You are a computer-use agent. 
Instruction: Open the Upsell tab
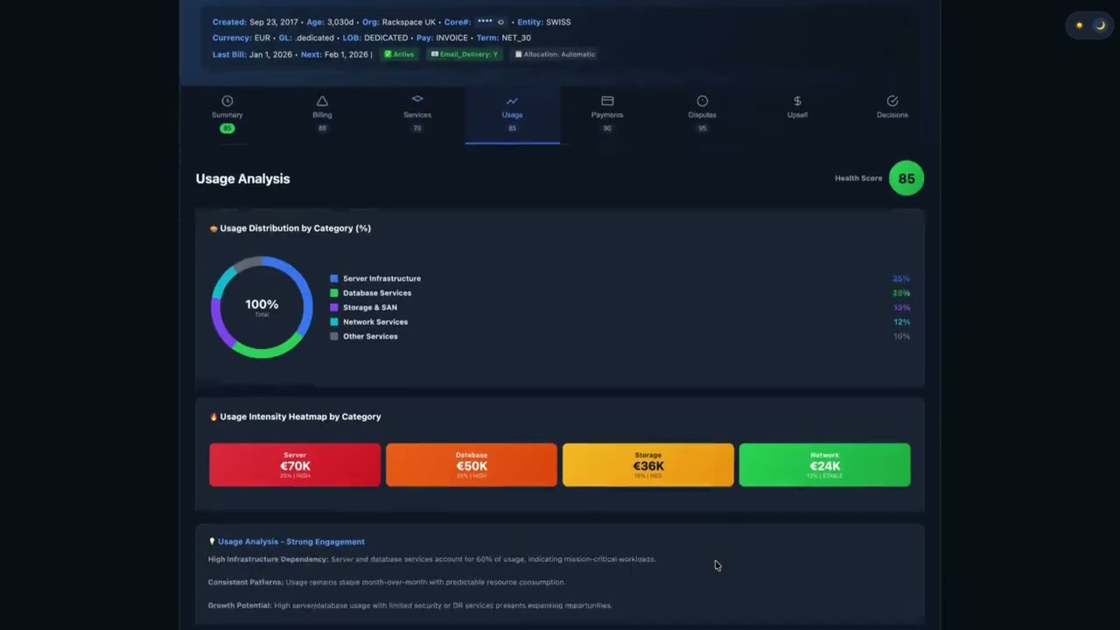[x=797, y=114]
